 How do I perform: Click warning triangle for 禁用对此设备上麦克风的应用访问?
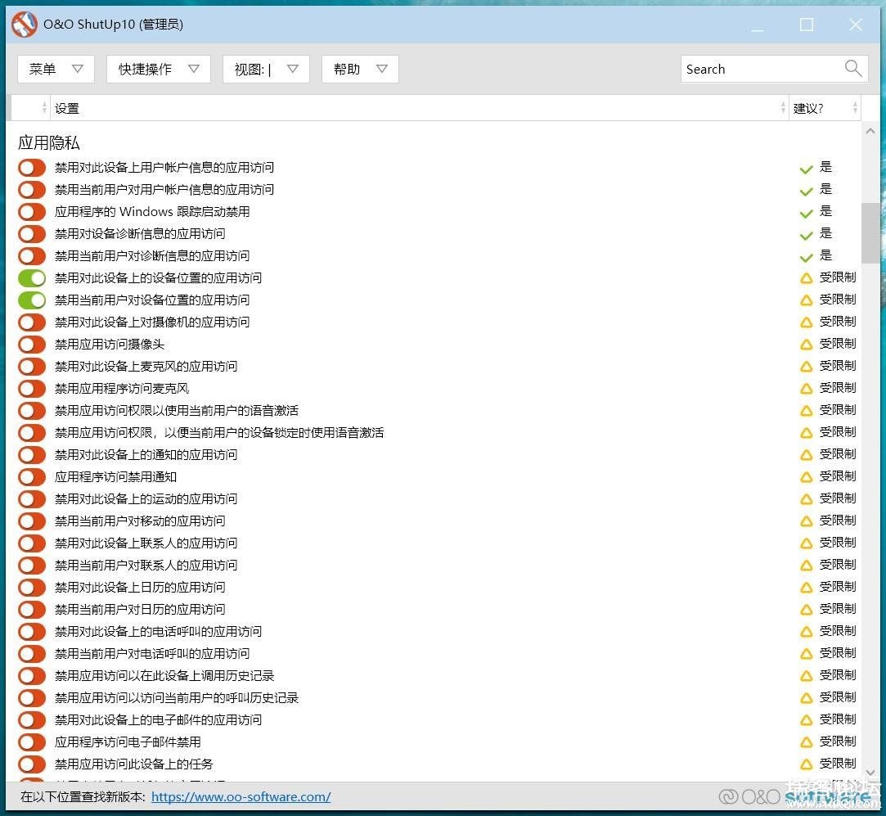click(807, 367)
